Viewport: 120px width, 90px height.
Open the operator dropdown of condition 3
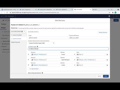pos(68,65)
